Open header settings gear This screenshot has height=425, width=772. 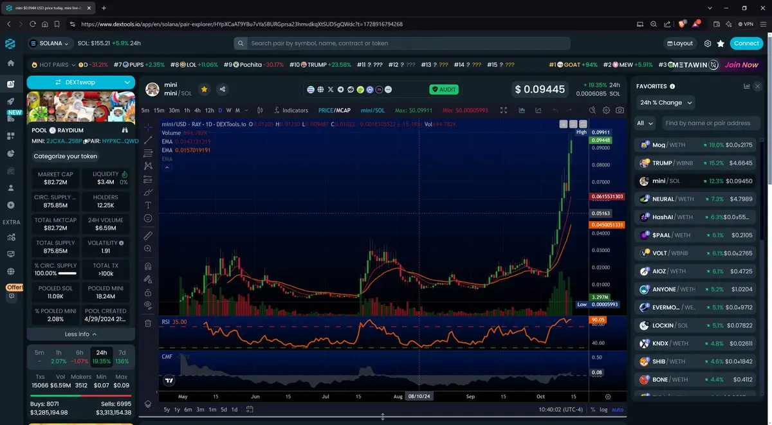708,43
